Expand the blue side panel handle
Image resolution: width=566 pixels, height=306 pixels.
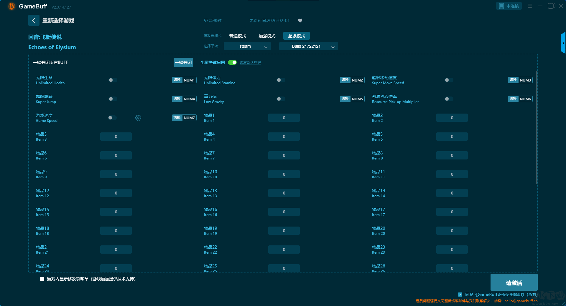point(563,43)
